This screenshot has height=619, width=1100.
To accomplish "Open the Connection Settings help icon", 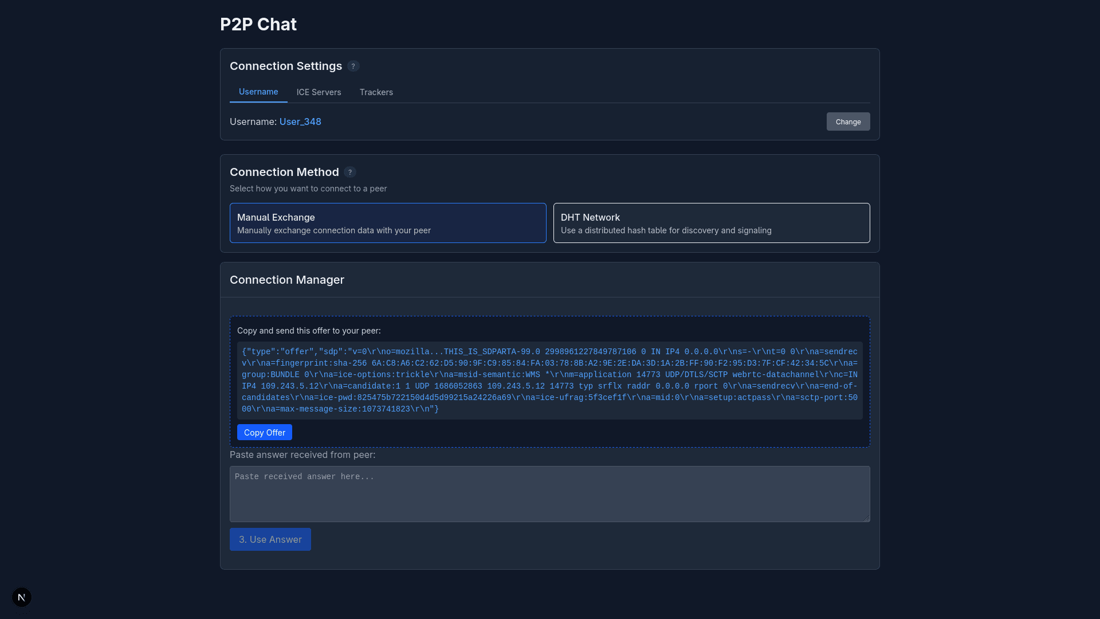I will [353, 66].
